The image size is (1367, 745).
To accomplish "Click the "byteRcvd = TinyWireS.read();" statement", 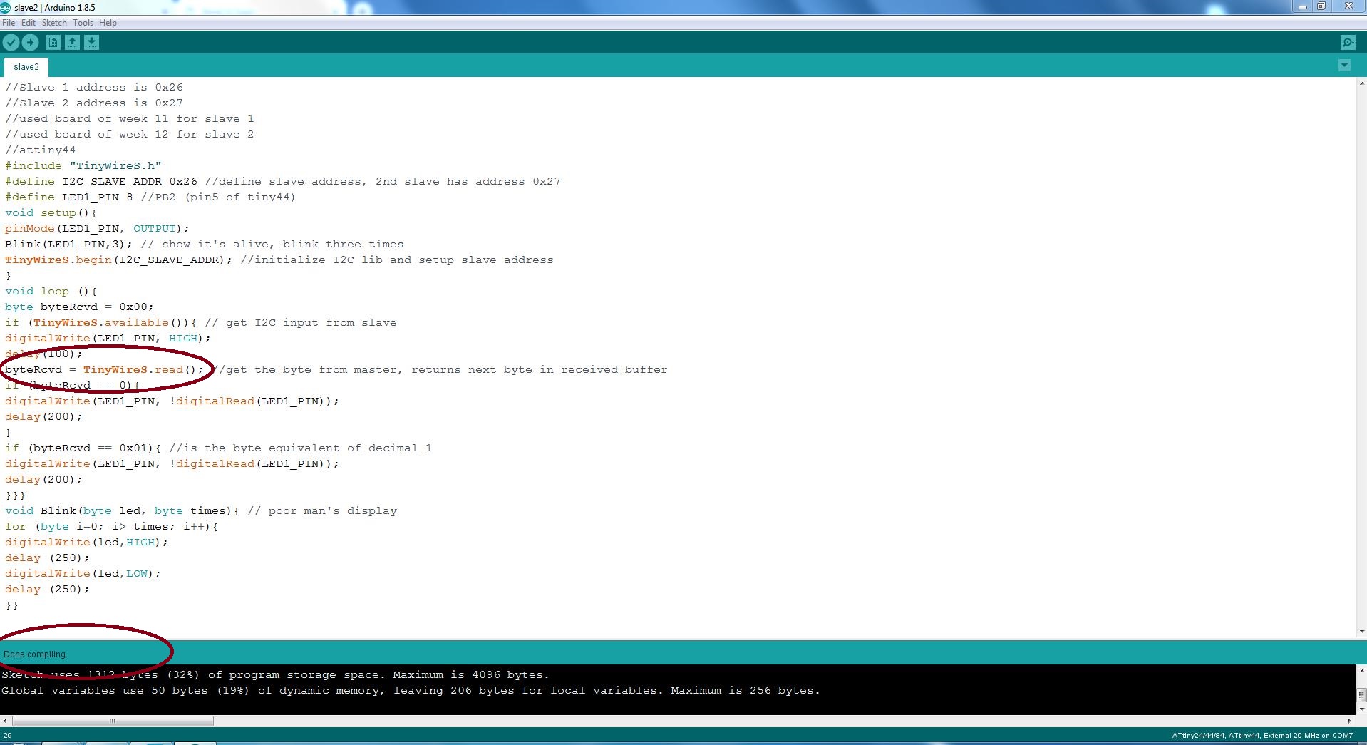I will 105,369.
